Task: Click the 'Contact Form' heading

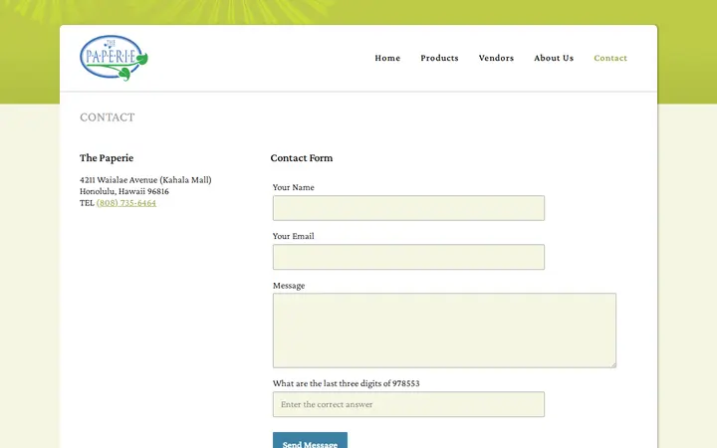Action: tap(302, 158)
